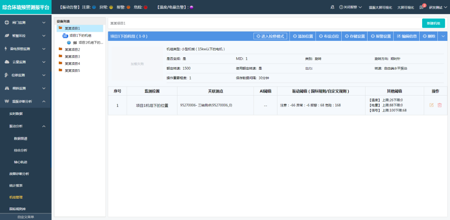Open the 研发测试 user dropdown

click(x=438, y=8)
